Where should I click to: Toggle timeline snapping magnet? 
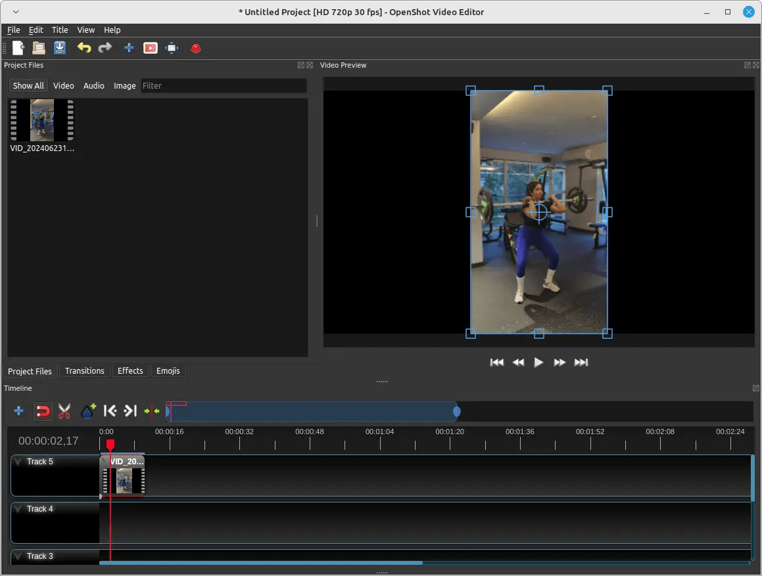coord(43,411)
